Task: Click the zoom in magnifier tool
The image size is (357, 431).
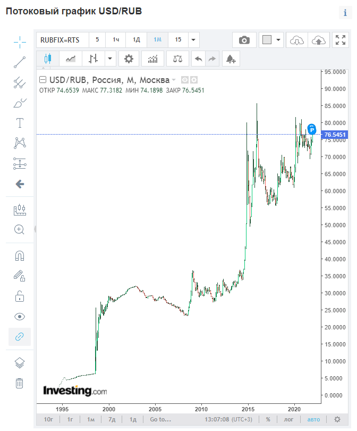Action: [x=19, y=229]
